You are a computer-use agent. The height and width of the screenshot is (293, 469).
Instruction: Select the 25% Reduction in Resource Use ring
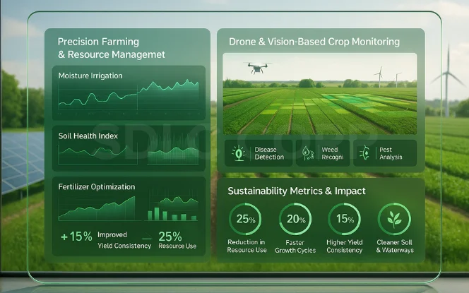point(245,220)
